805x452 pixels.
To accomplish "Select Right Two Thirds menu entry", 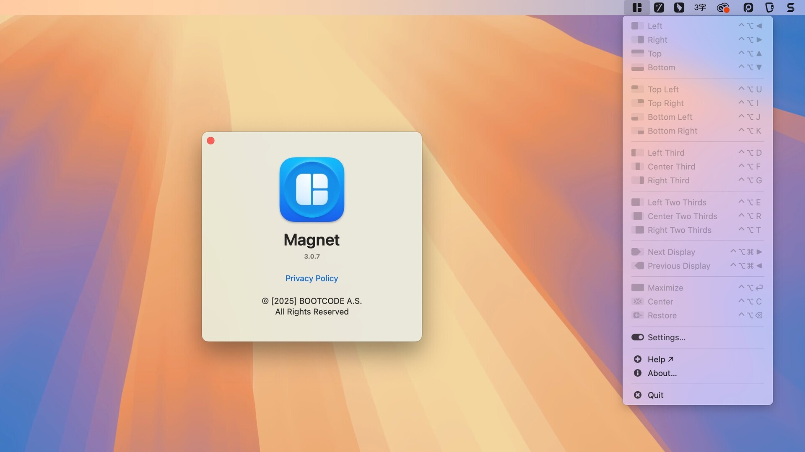I will coord(697,230).
